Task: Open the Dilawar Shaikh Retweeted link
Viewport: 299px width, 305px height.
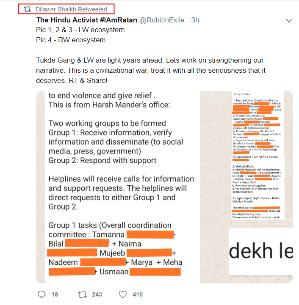Action: (x=71, y=9)
